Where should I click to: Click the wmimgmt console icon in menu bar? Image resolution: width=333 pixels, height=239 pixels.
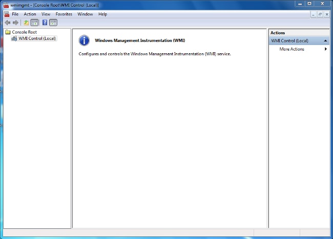click(x=7, y=14)
